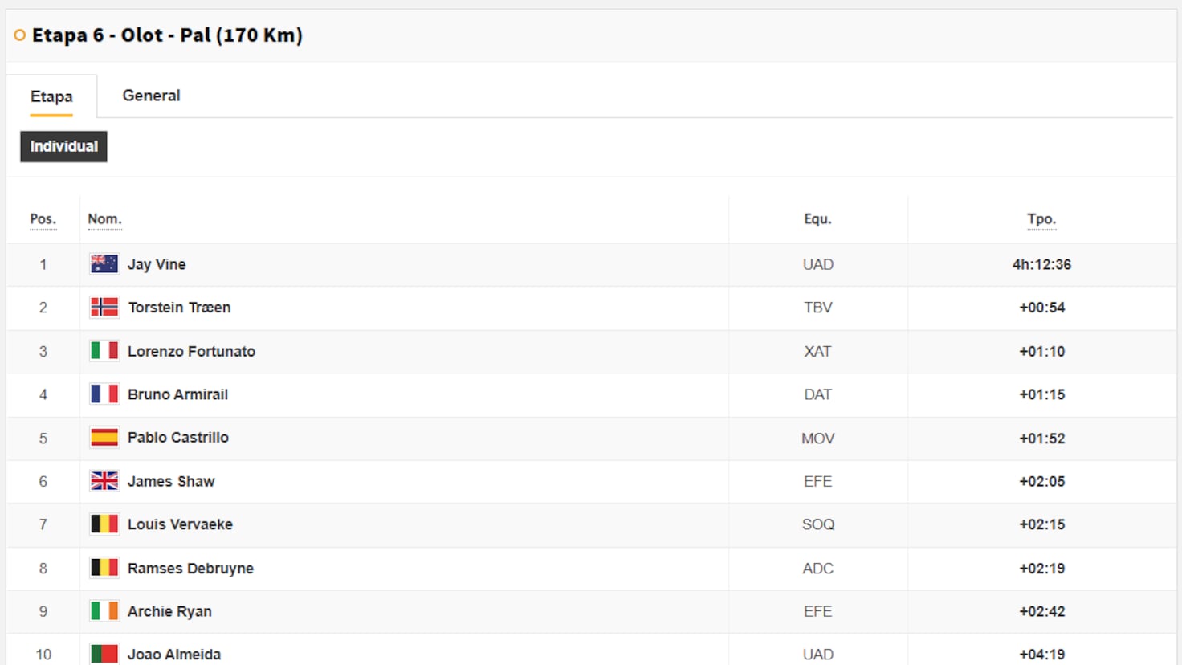The height and width of the screenshot is (665, 1182).
Task: Click the Nom. column header
Action: point(104,219)
